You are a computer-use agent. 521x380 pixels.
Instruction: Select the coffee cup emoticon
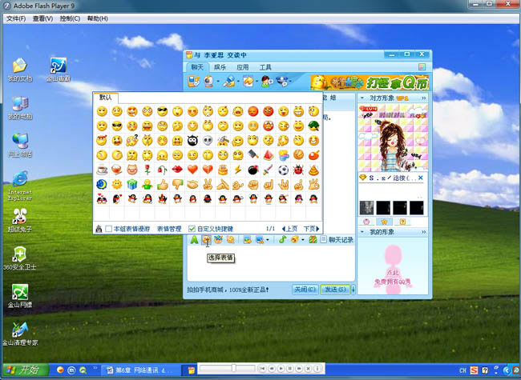pos(102,170)
